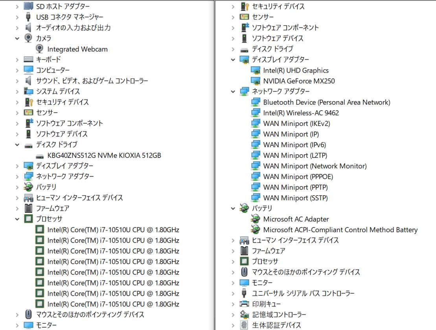Collapse the カメラ category
The height and width of the screenshot is (330, 436).
pos(17,38)
